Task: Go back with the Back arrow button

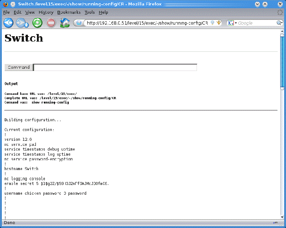Action: click(8, 23)
